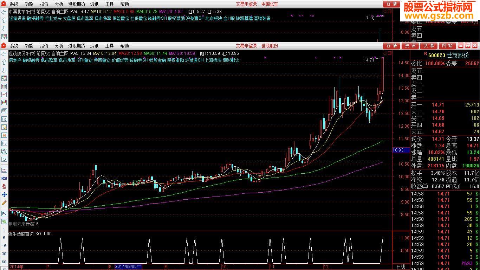480x270 pixels.
Task: Open 分析 menu in back 中国北车 window
Action: pyautogui.click(x=59, y=4)
